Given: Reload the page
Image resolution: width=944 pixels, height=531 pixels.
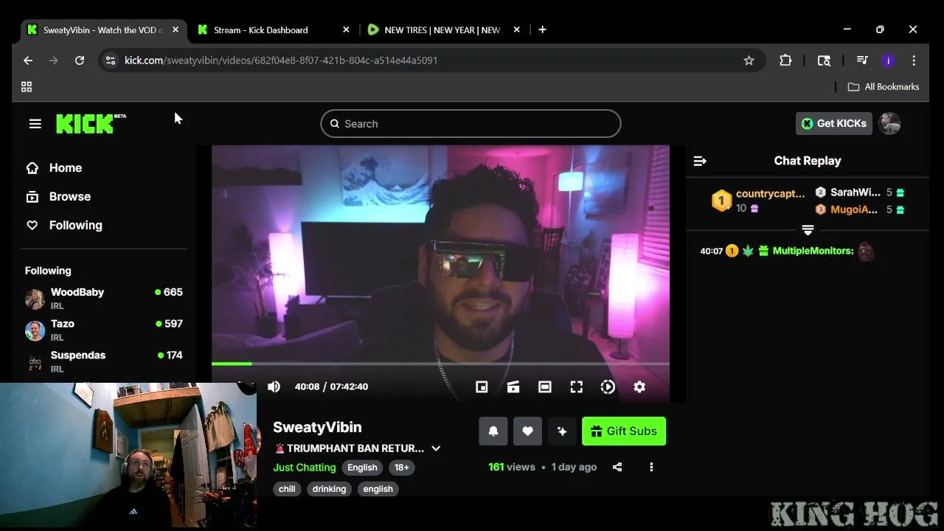Looking at the screenshot, I should pyautogui.click(x=80, y=60).
